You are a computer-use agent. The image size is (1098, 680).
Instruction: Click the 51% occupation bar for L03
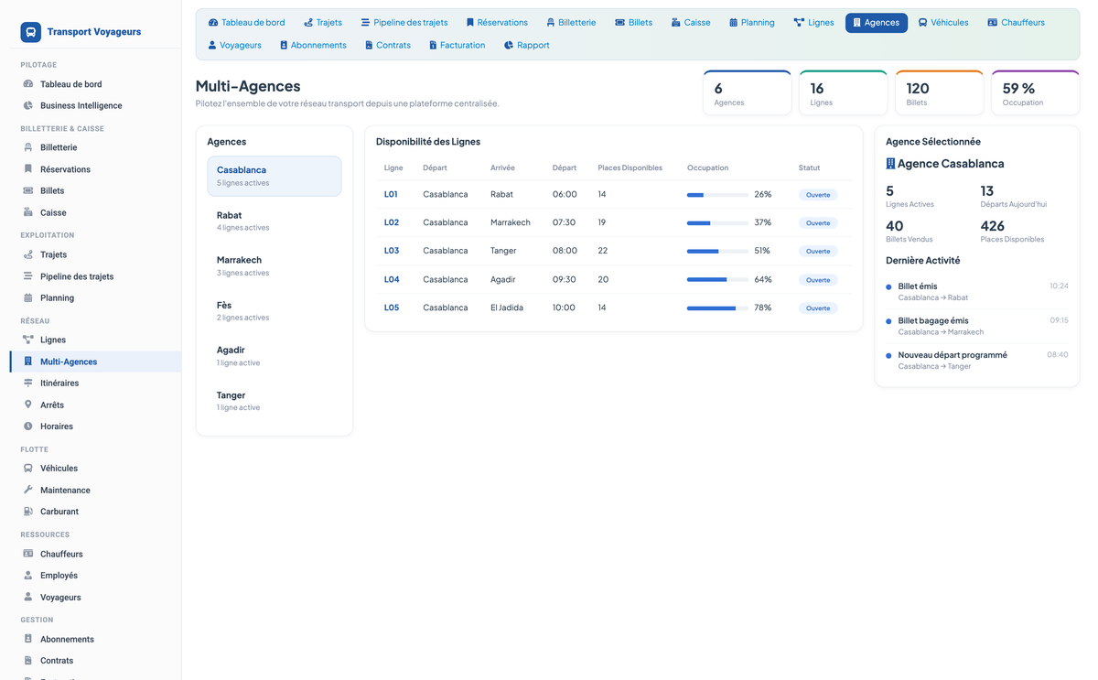click(x=717, y=251)
